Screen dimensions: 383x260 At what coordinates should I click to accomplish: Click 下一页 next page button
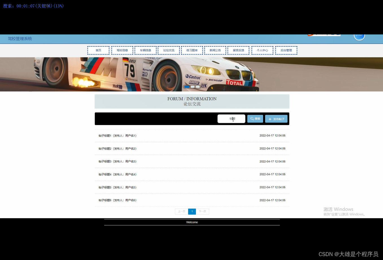[x=202, y=211]
